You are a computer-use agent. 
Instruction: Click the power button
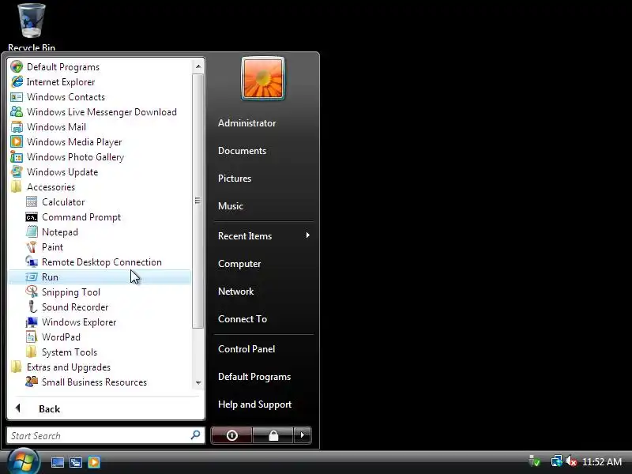[231, 435]
